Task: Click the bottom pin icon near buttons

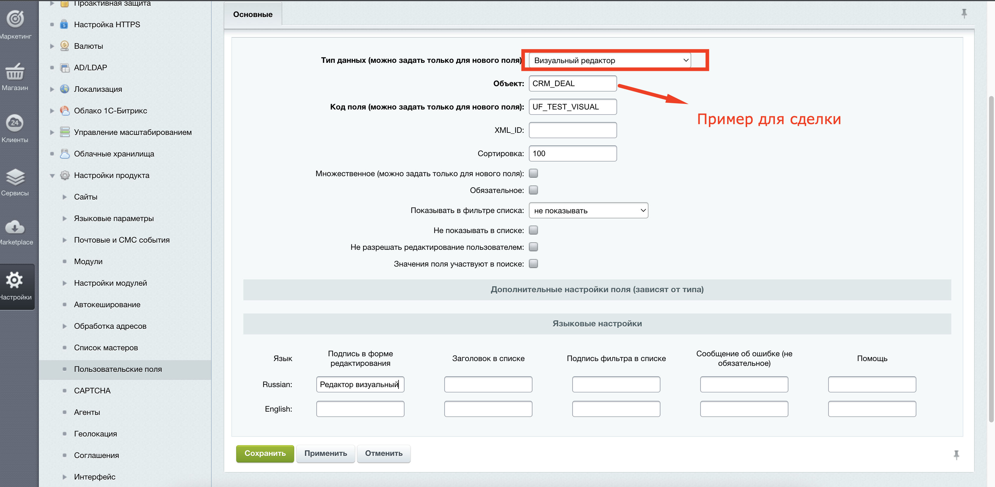Action: 956,454
